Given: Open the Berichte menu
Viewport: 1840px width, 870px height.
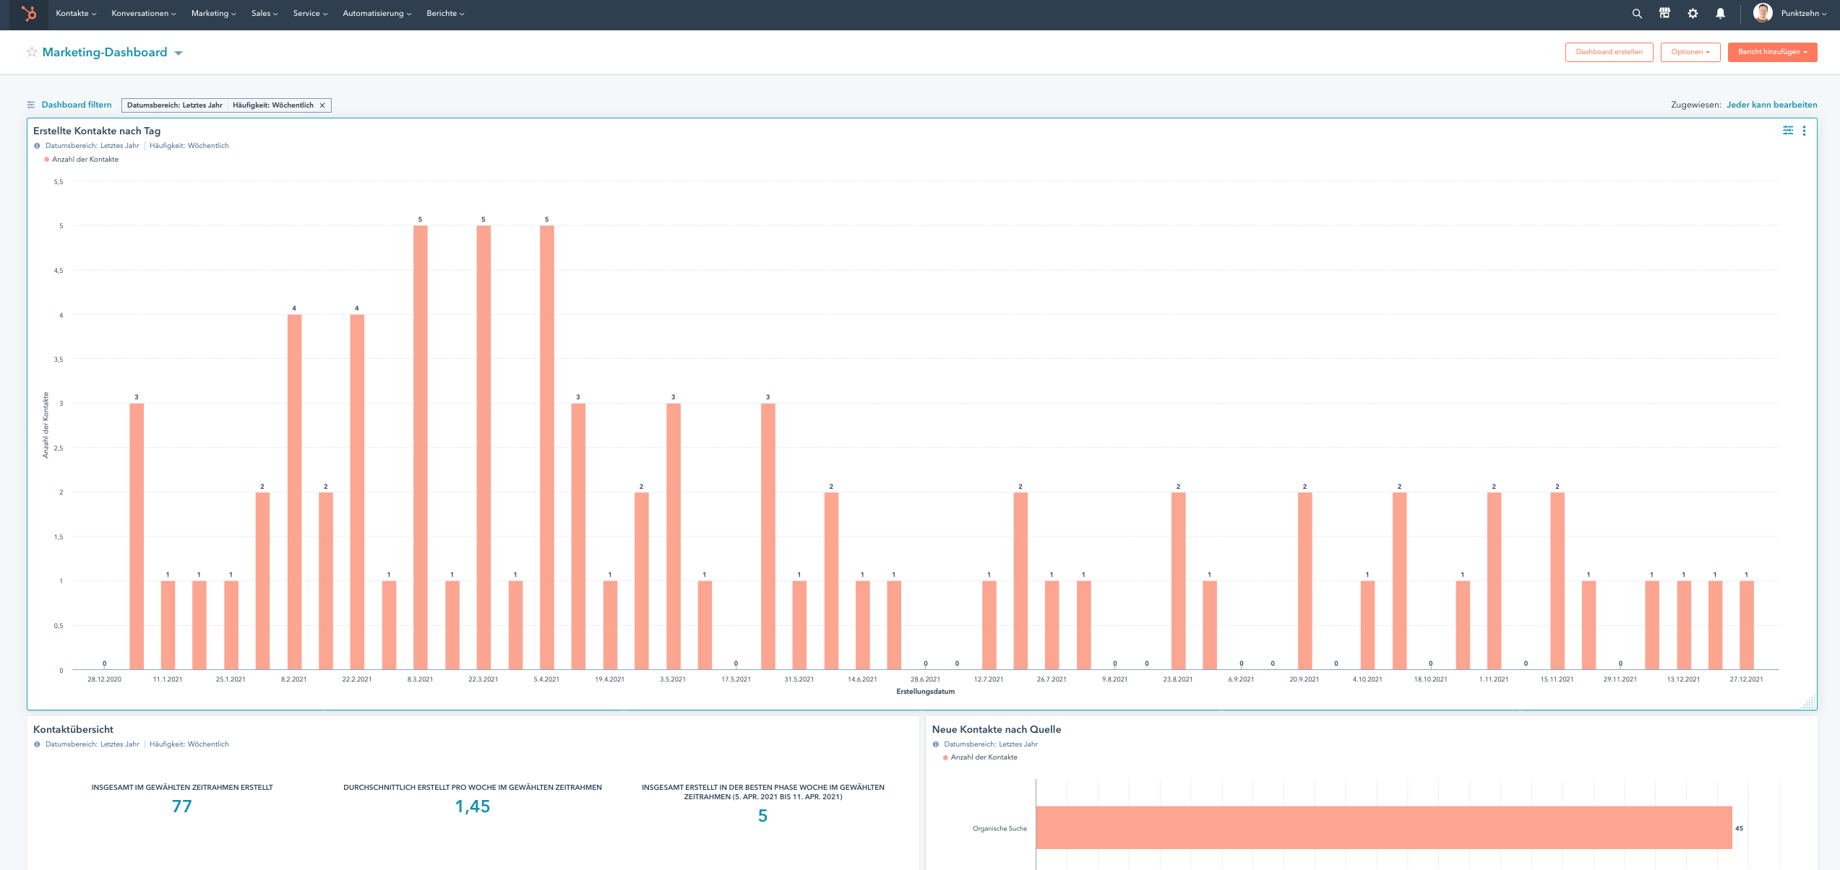Looking at the screenshot, I should [x=446, y=13].
